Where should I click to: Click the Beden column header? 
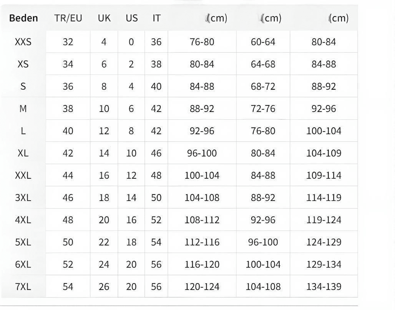pyautogui.click(x=23, y=18)
